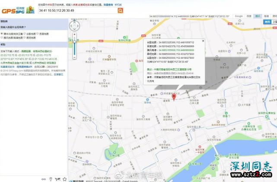Close the coordinate info popup
277x182 pixels.
203,41
